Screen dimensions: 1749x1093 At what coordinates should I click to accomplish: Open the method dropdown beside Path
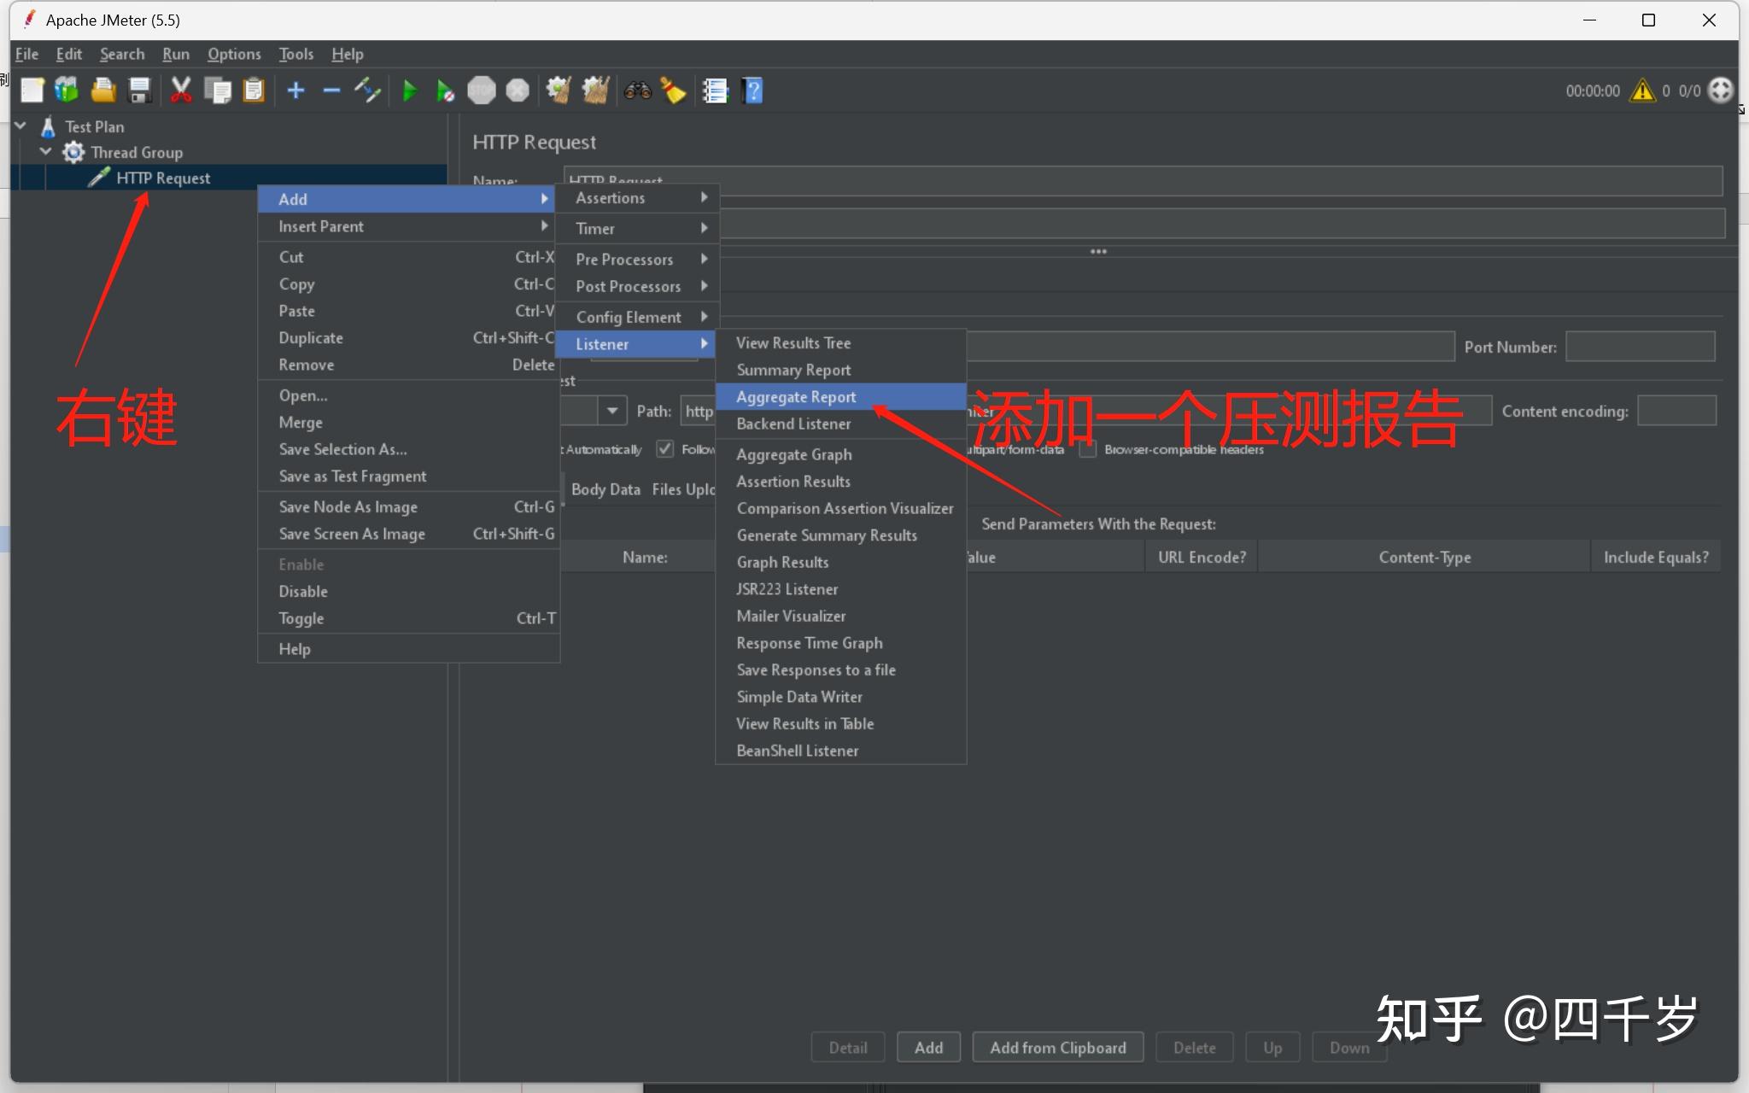[611, 411]
